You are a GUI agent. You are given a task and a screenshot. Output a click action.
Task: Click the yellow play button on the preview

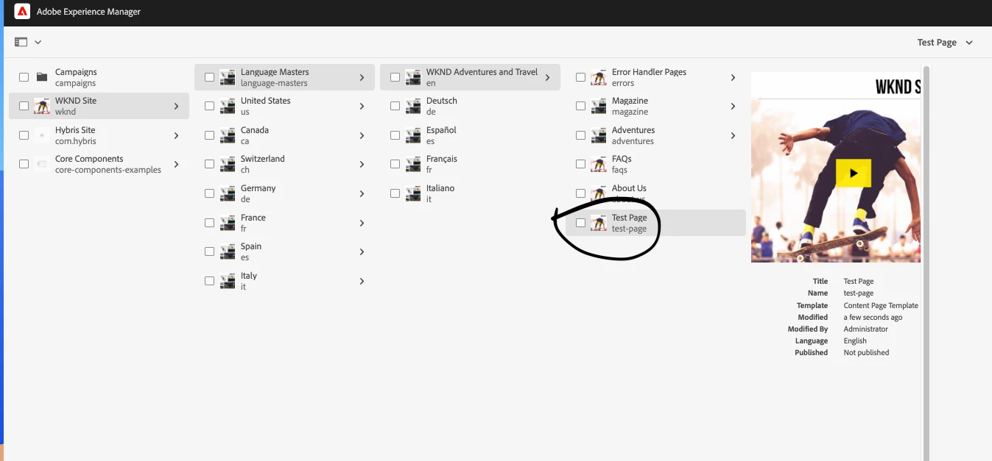coord(854,174)
